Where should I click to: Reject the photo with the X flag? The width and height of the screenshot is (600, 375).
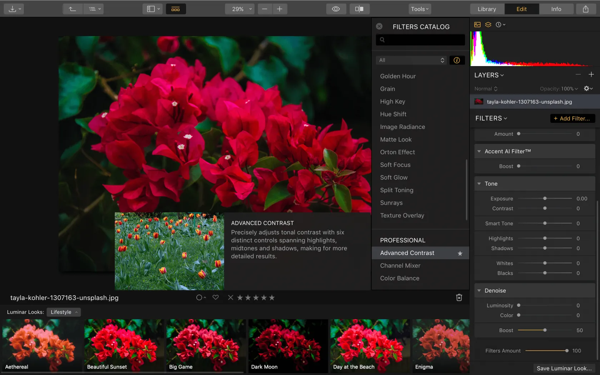230,297
